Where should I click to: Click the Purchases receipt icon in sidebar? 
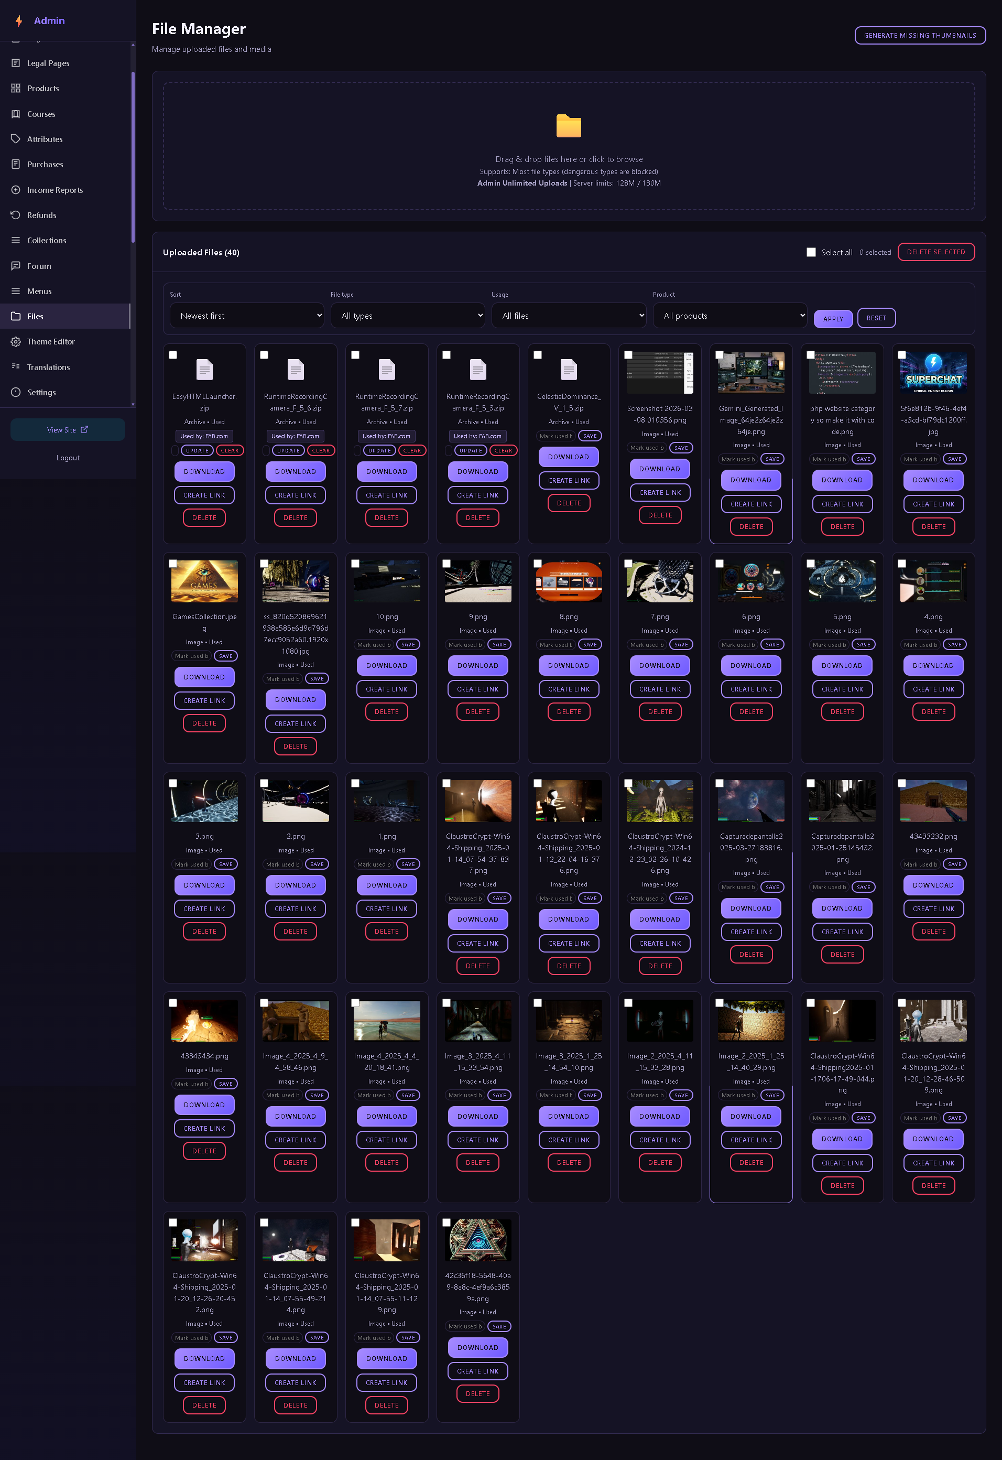(16, 164)
